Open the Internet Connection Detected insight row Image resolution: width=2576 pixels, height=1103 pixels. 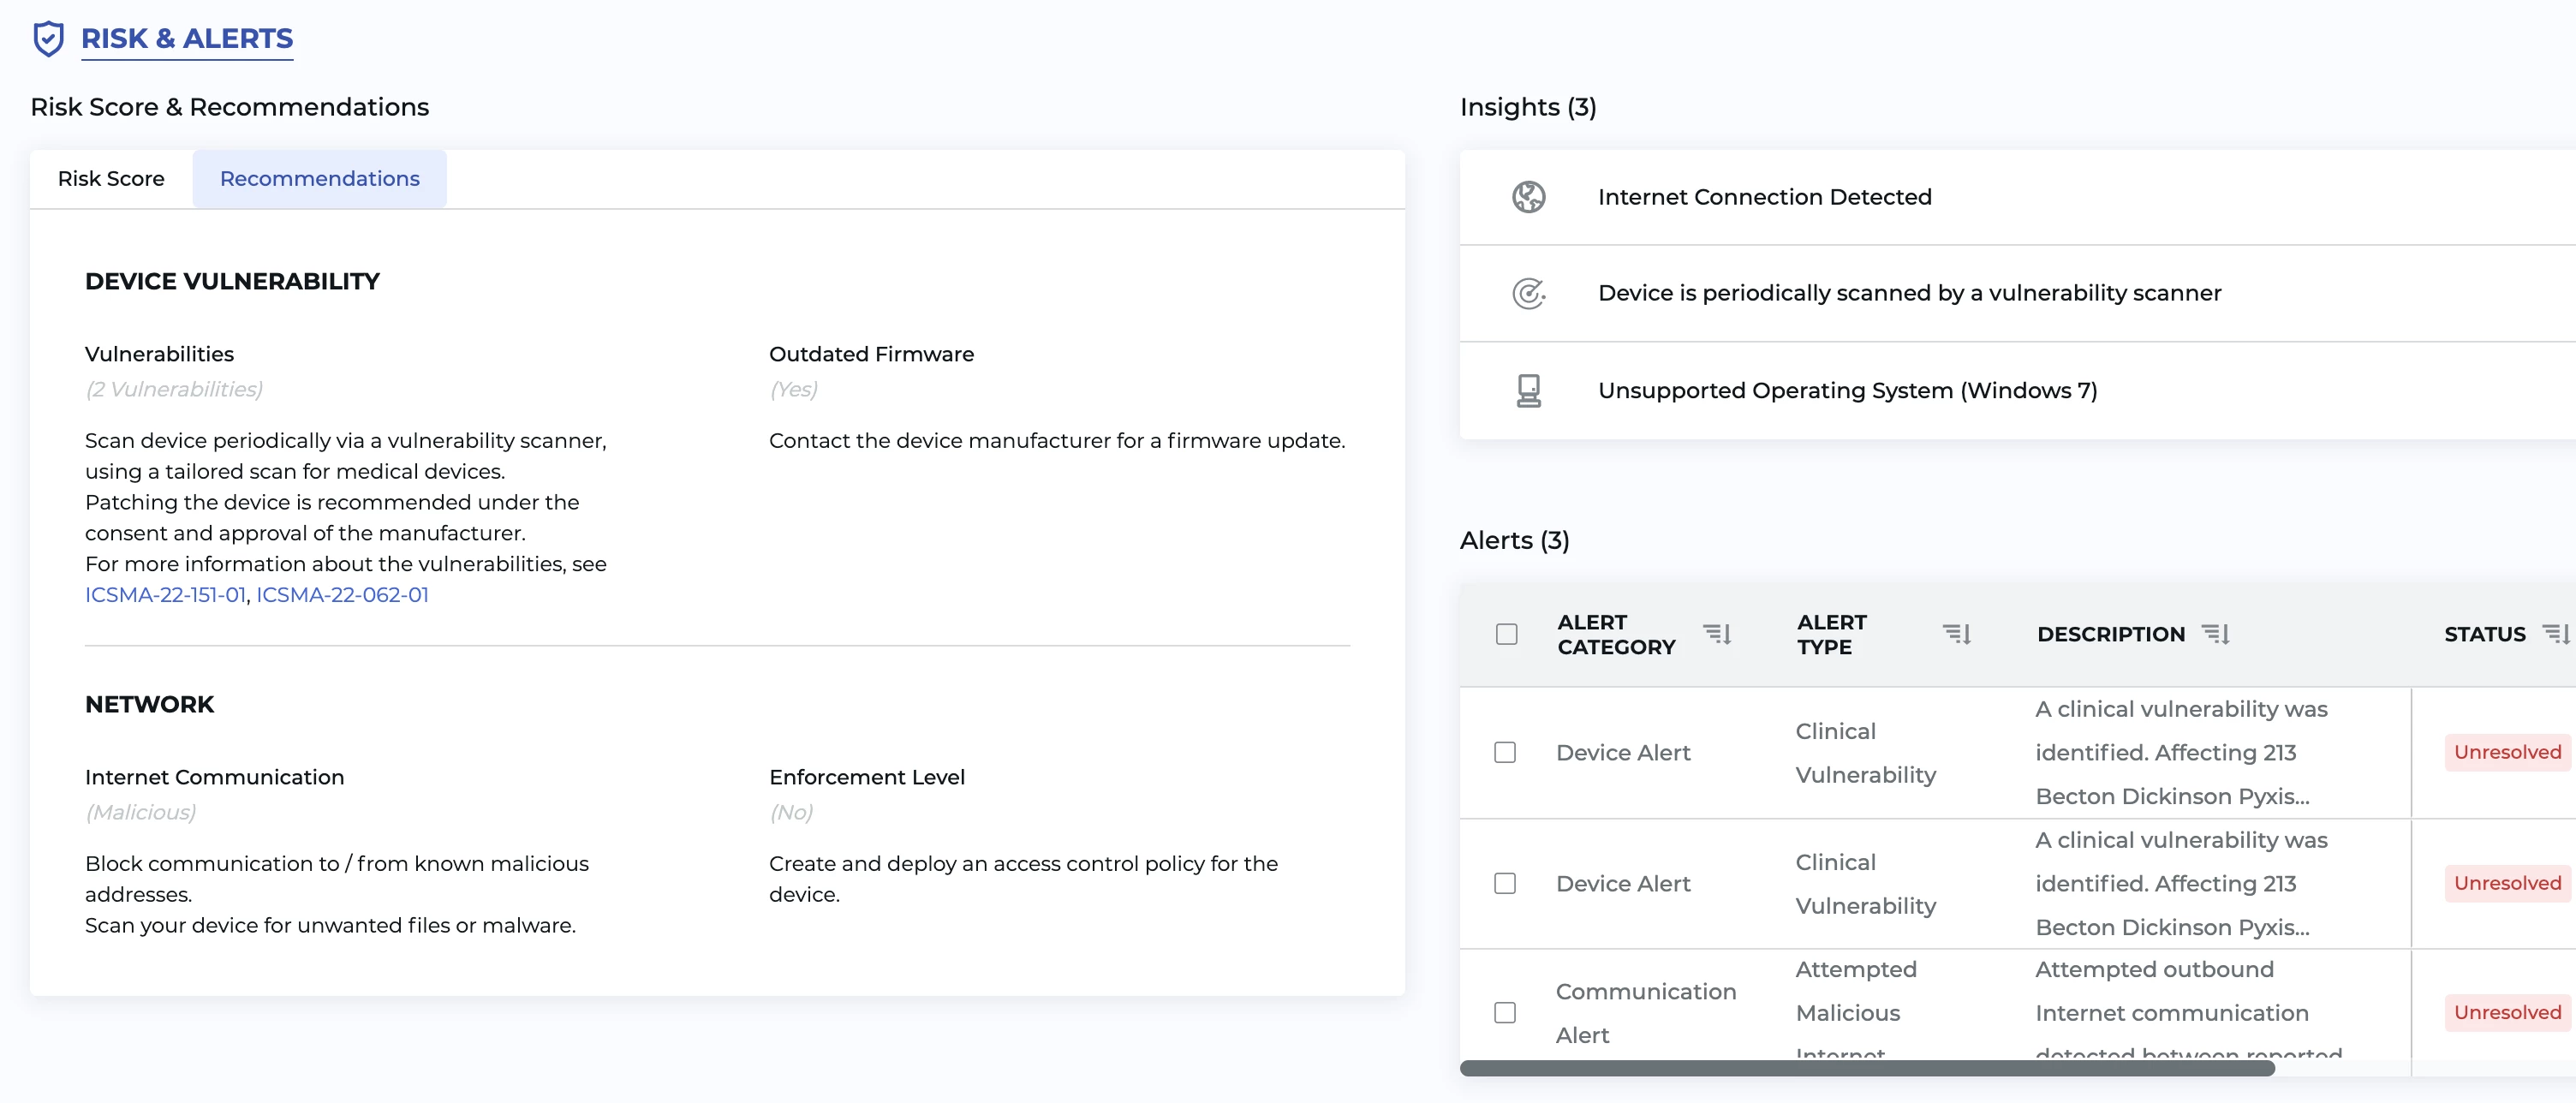[x=1764, y=197]
